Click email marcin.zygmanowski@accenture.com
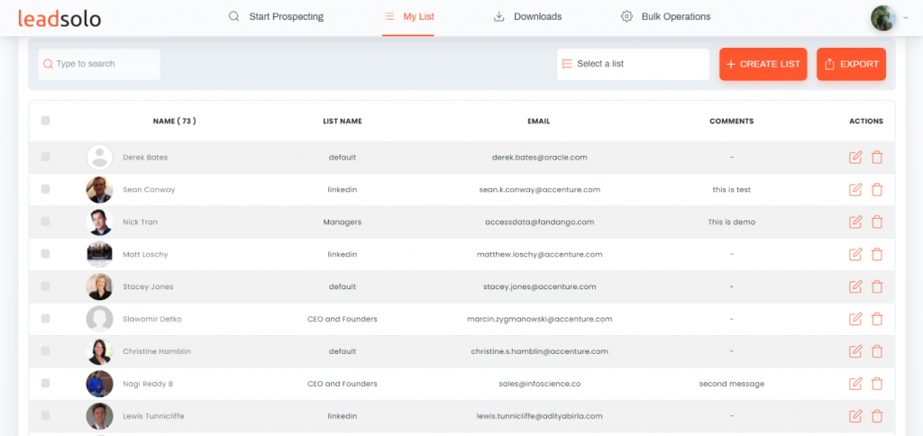 [x=539, y=319]
